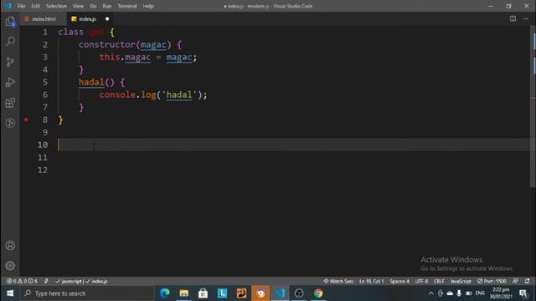The image size is (536, 301).
Task: Open Microsoft Store from taskbar
Action: (x=203, y=293)
